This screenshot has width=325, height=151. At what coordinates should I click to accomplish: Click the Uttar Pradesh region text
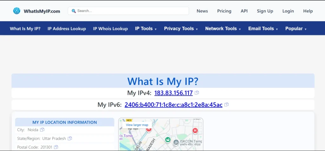54,138
